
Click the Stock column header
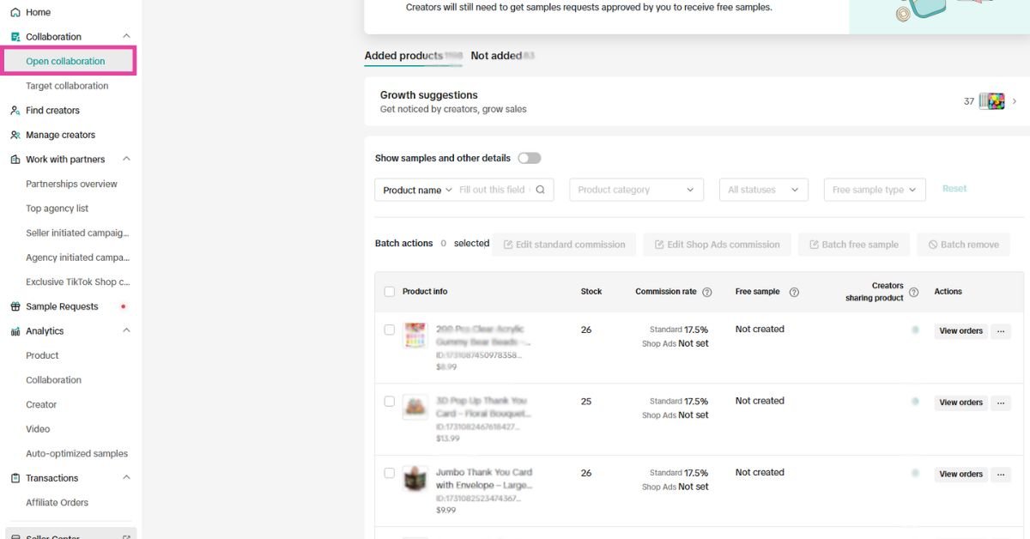[x=591, y=292]
